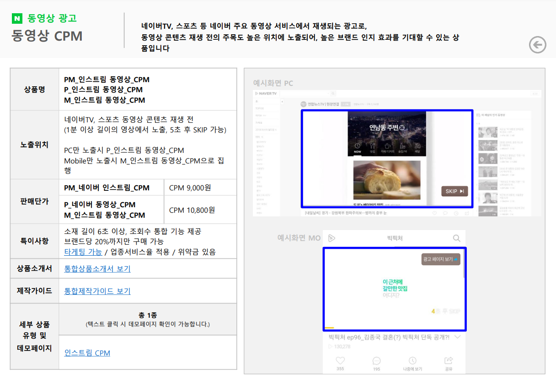Click the bread image in the PC ad
556x383 pixels.
[387, 179]
